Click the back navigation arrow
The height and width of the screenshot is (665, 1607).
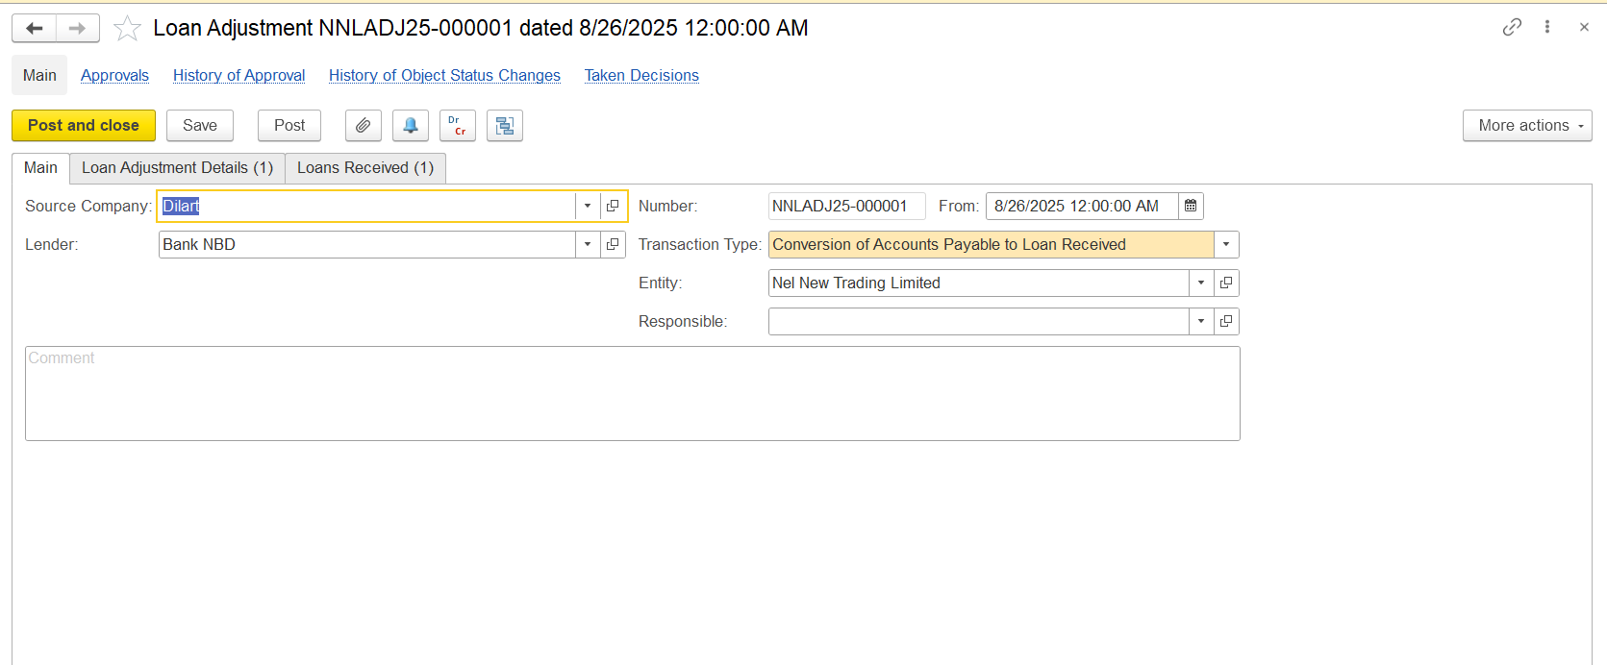pyautogui.click(x=35, y=29)
